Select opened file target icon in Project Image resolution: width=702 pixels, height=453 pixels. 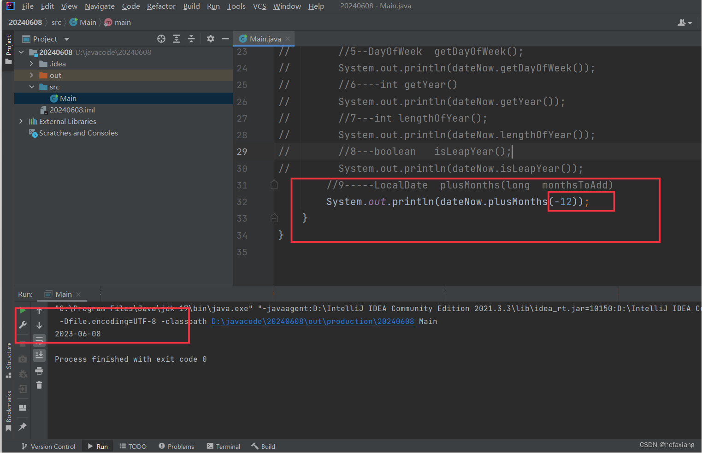click(161, 39)
